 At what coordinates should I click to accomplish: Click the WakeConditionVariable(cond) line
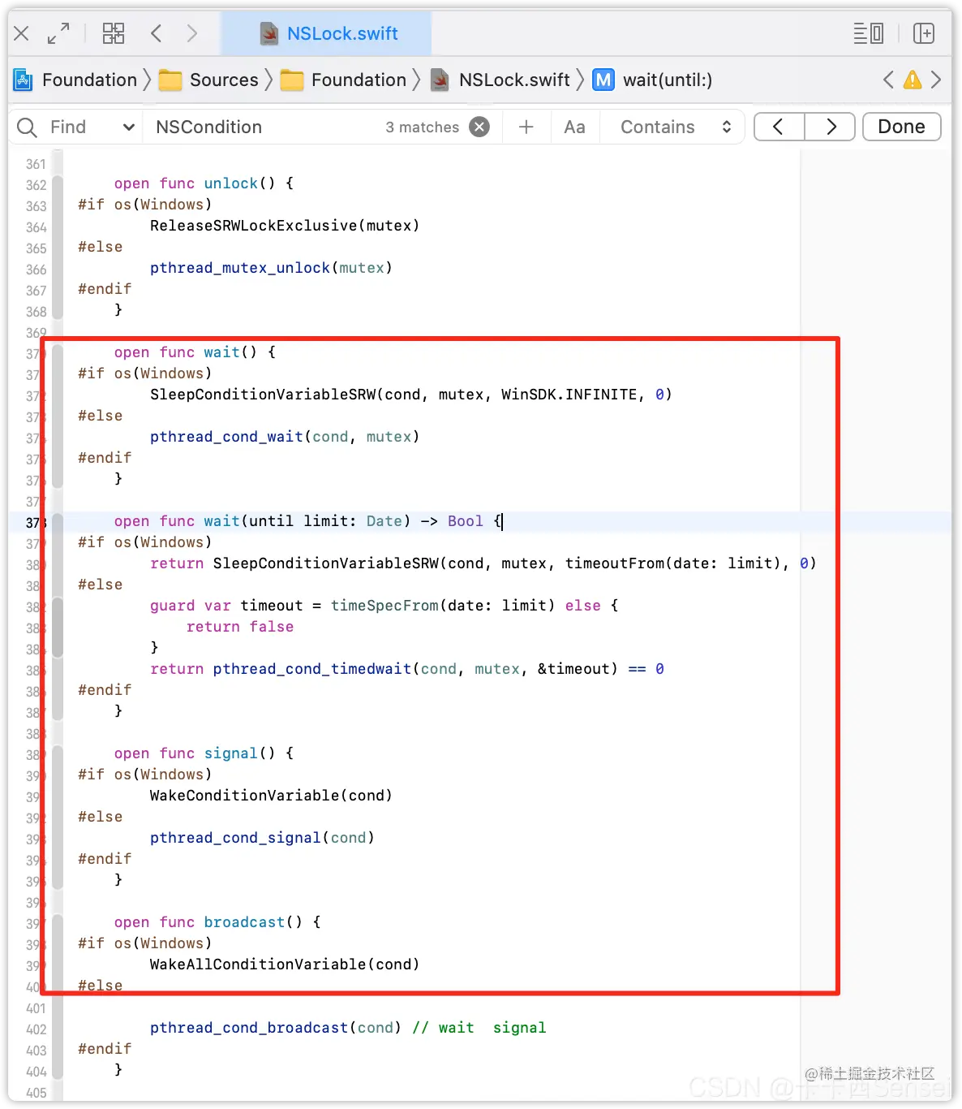point(271,796)
